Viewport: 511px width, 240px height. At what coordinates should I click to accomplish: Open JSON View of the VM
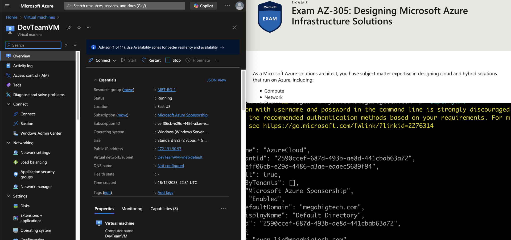click(216, 80)
